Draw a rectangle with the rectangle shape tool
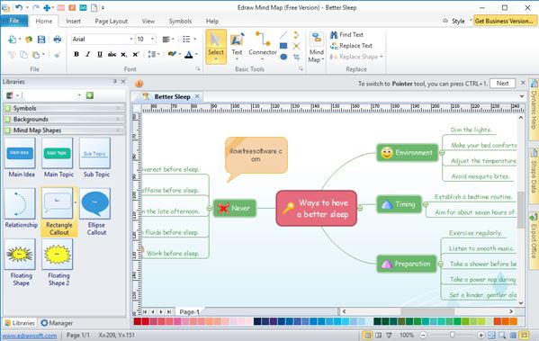Viewport: 539px width, 341px height. click(283, 45)
